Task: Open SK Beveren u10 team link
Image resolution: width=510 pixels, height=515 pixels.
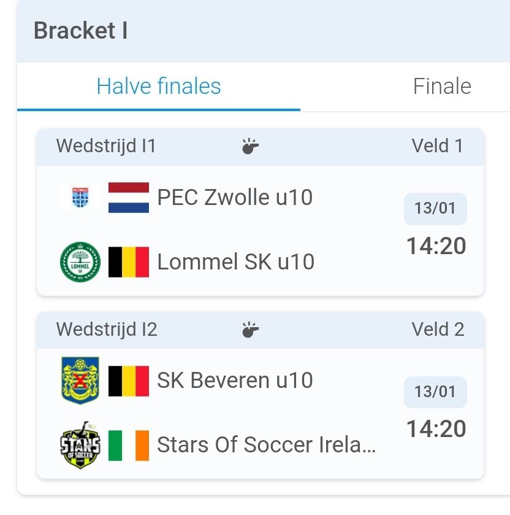Action: click(235, 381)
